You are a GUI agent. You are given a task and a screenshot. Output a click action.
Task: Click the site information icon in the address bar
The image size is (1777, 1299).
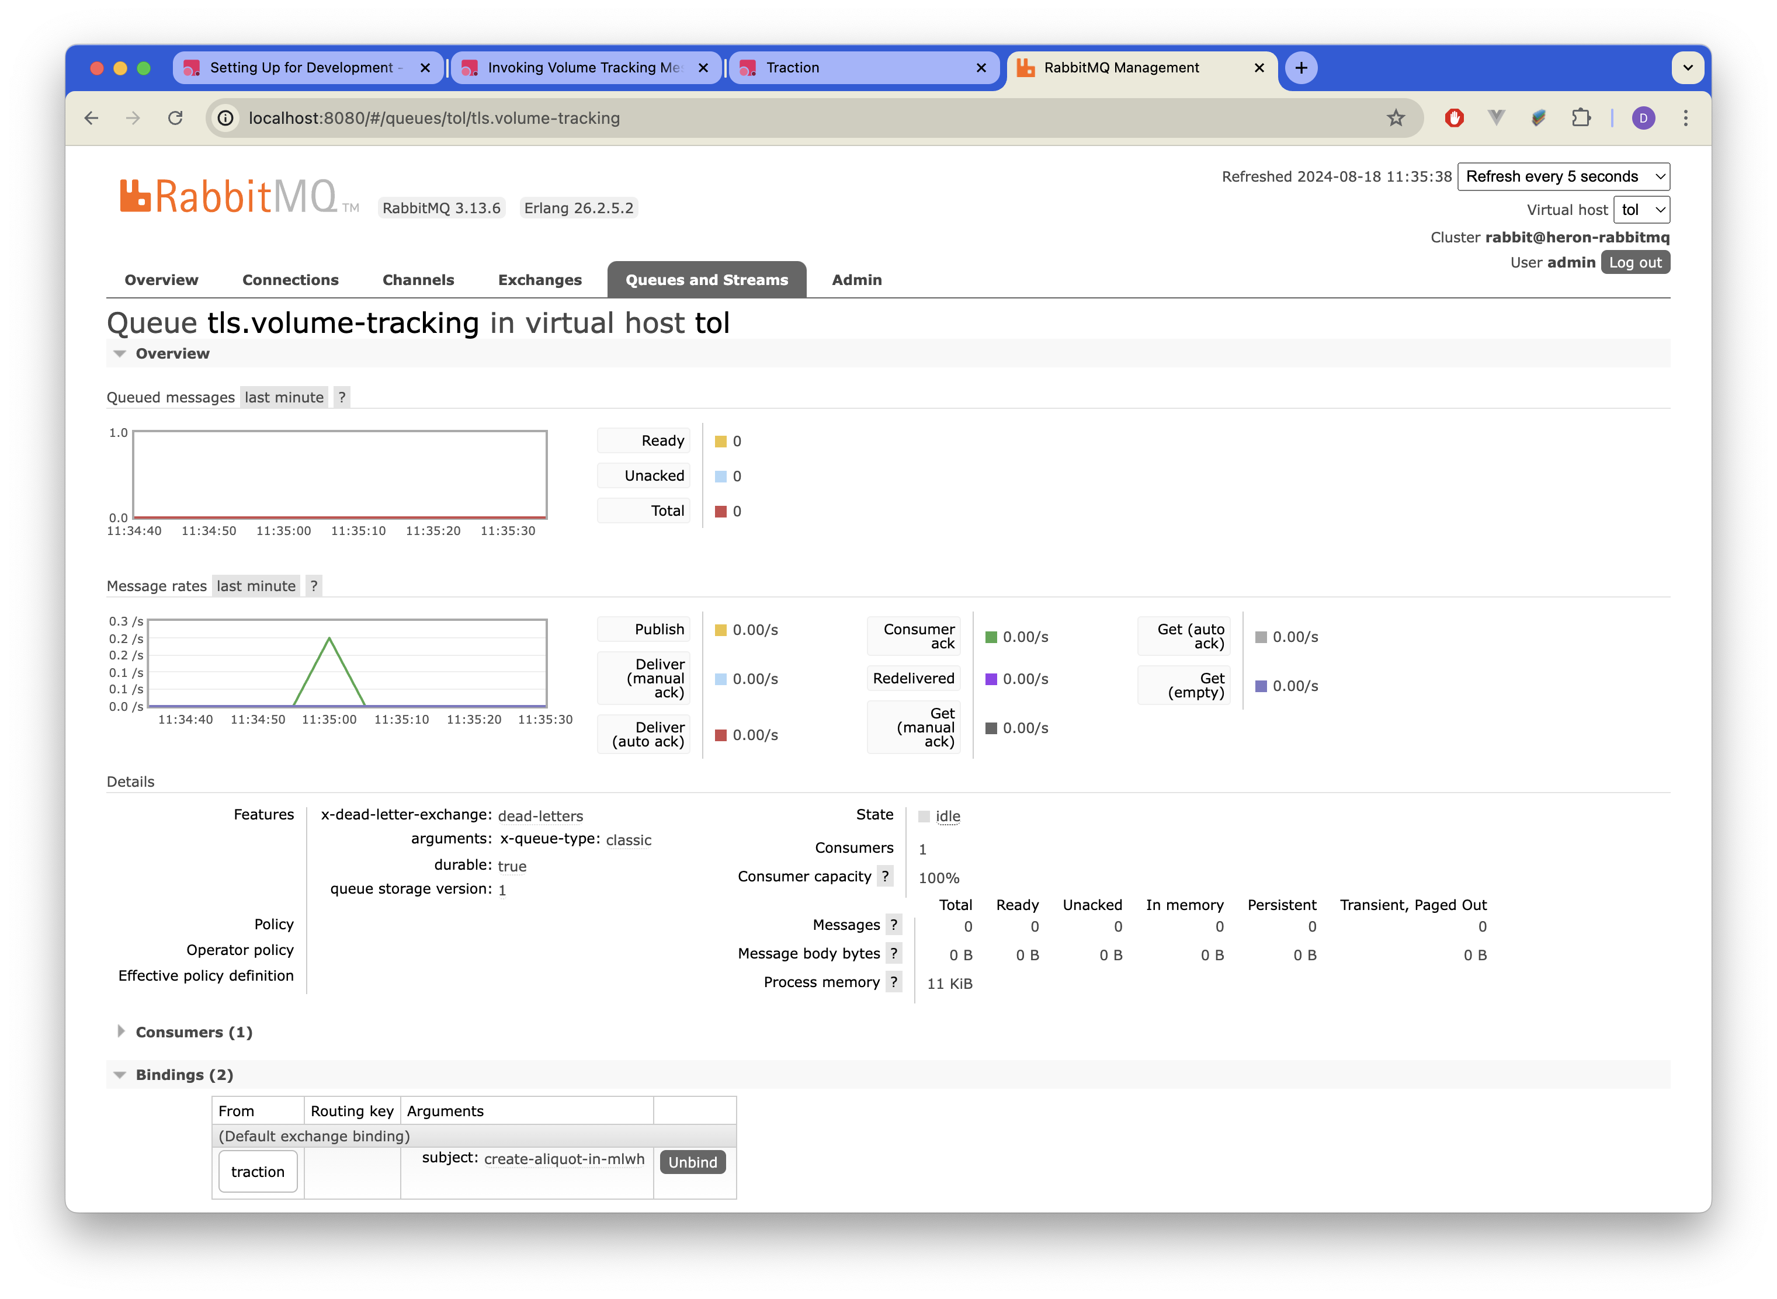225,118
